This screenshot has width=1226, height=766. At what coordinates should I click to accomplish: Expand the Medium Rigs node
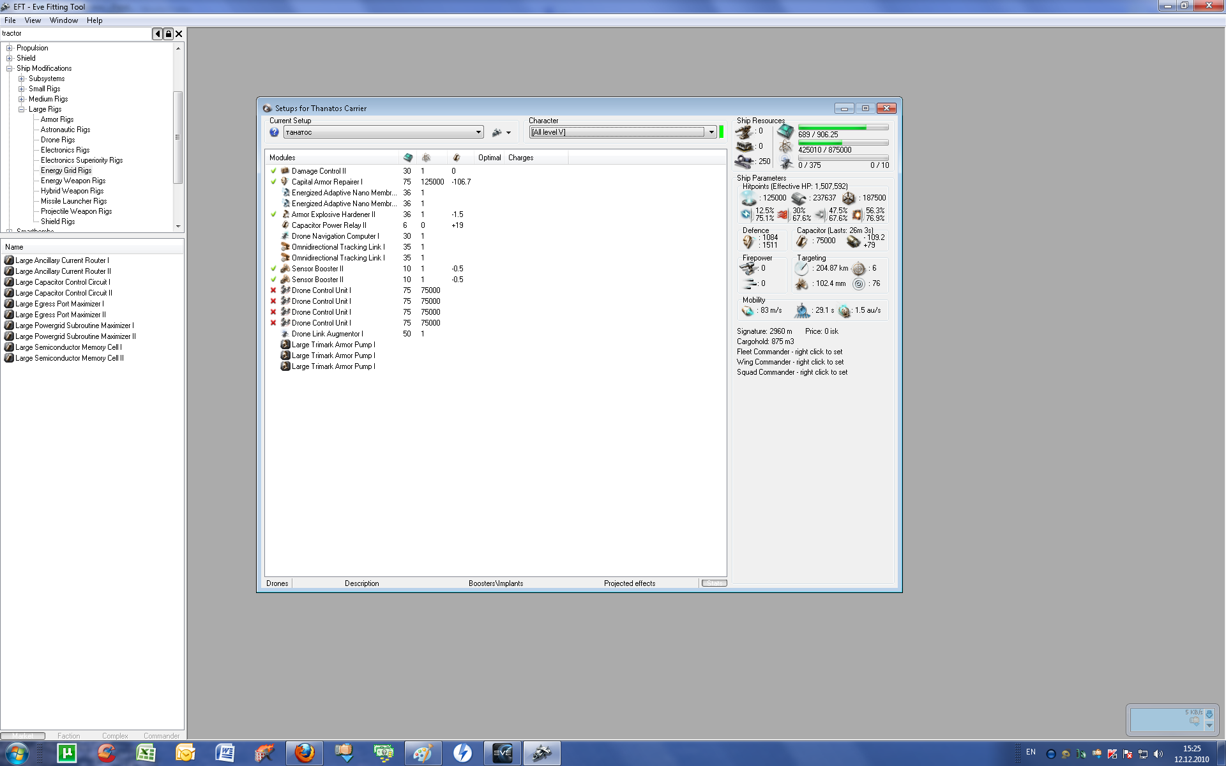pyautogui.click(x=22, y=99)
